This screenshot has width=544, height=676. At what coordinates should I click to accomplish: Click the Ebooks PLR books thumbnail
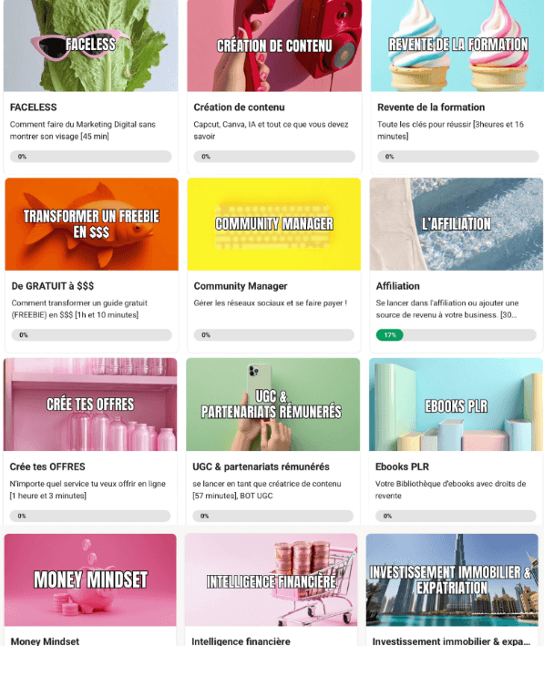pos(456,405)
